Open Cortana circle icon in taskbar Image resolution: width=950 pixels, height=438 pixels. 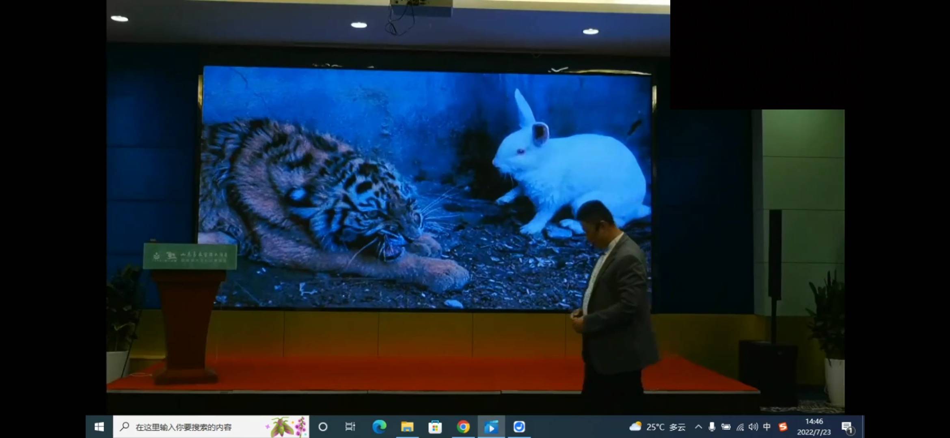coord(323,427)
